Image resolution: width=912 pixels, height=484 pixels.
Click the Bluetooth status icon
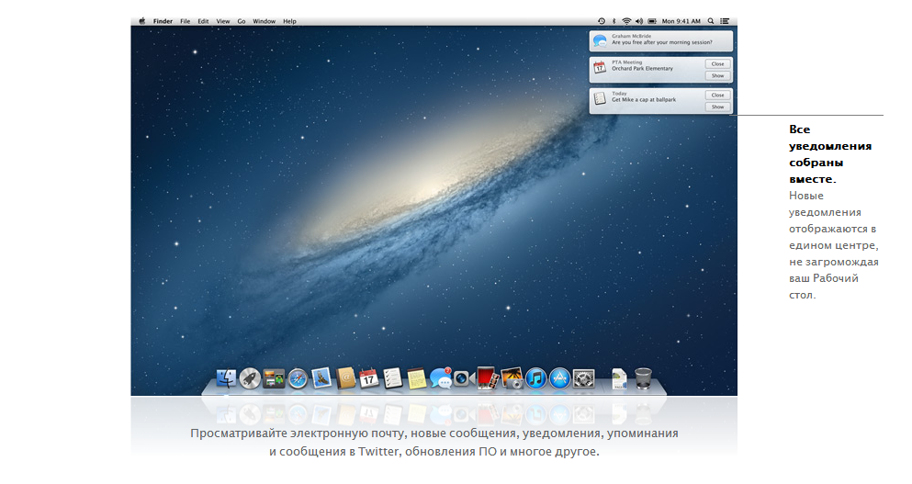[x=614, y=21]
